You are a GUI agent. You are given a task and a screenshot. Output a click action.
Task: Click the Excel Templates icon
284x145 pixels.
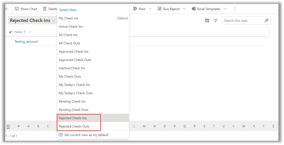pyautogui.click(x=194, y=9)
